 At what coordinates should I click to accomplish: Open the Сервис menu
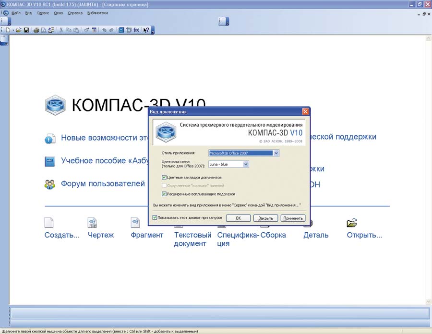tap(43, 13)
